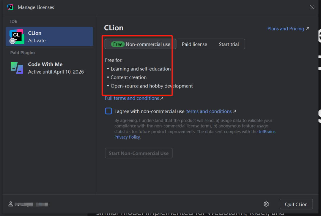Click the 'Free for:' label
The height and width of the screenshot is (216, 321).
[x=114, y=60]
